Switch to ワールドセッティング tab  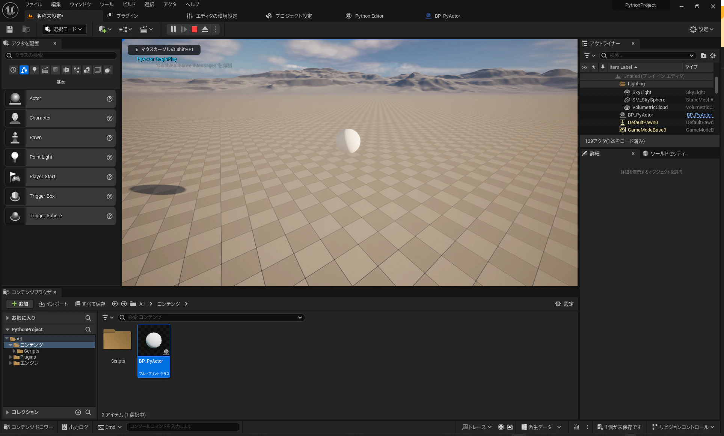point(665,154)
